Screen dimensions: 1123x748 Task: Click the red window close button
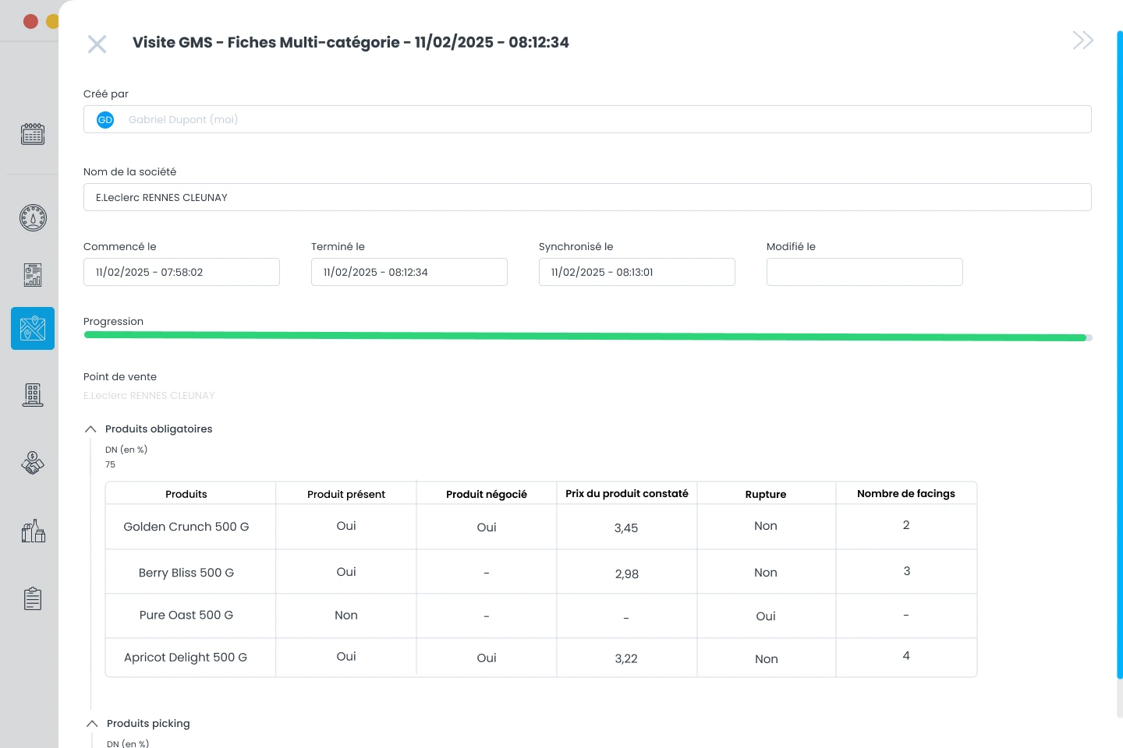tap(31, 21)
